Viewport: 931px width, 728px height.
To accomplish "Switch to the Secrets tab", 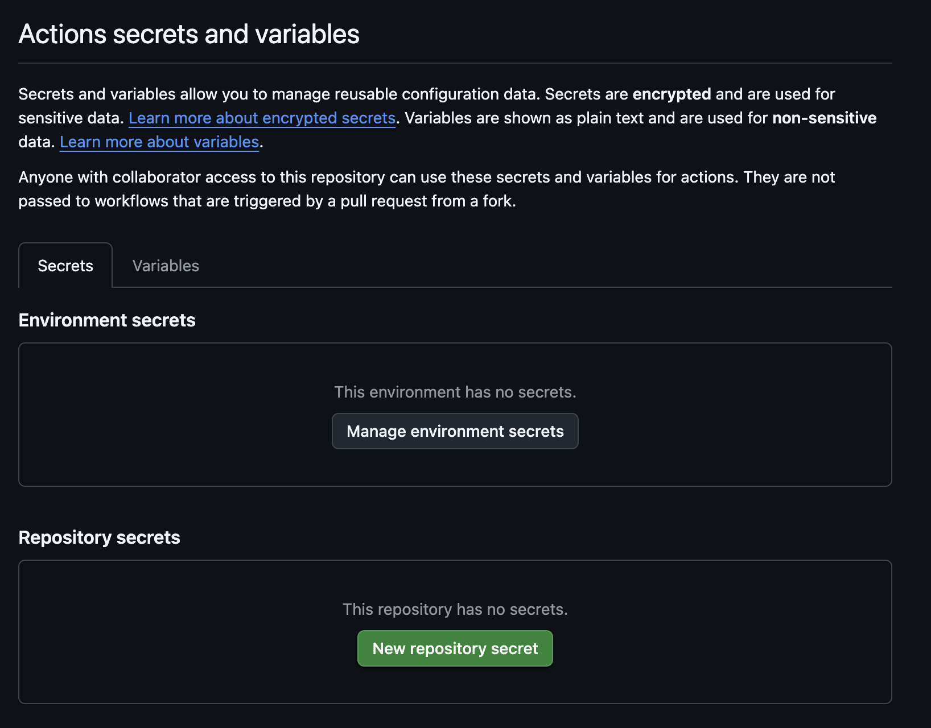I will coord(65,265).
